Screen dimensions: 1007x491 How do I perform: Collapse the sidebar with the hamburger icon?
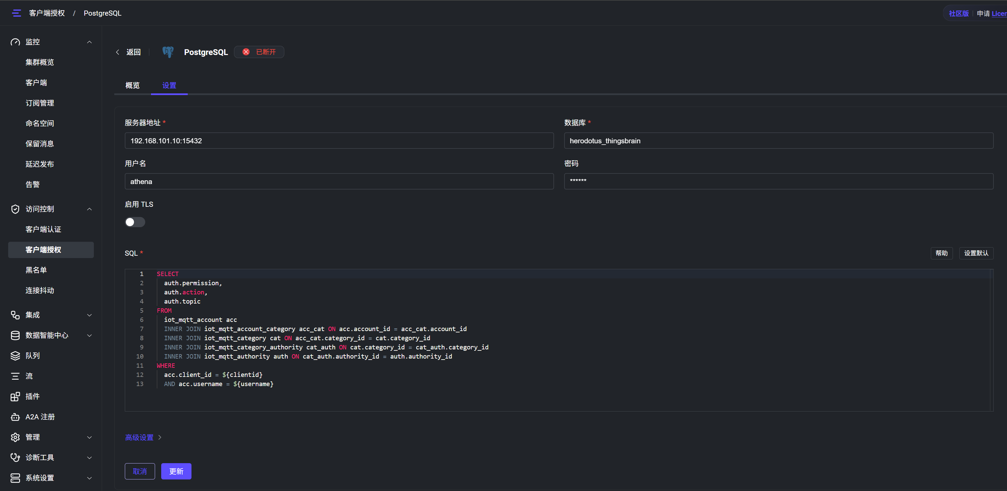click(16, 13)
